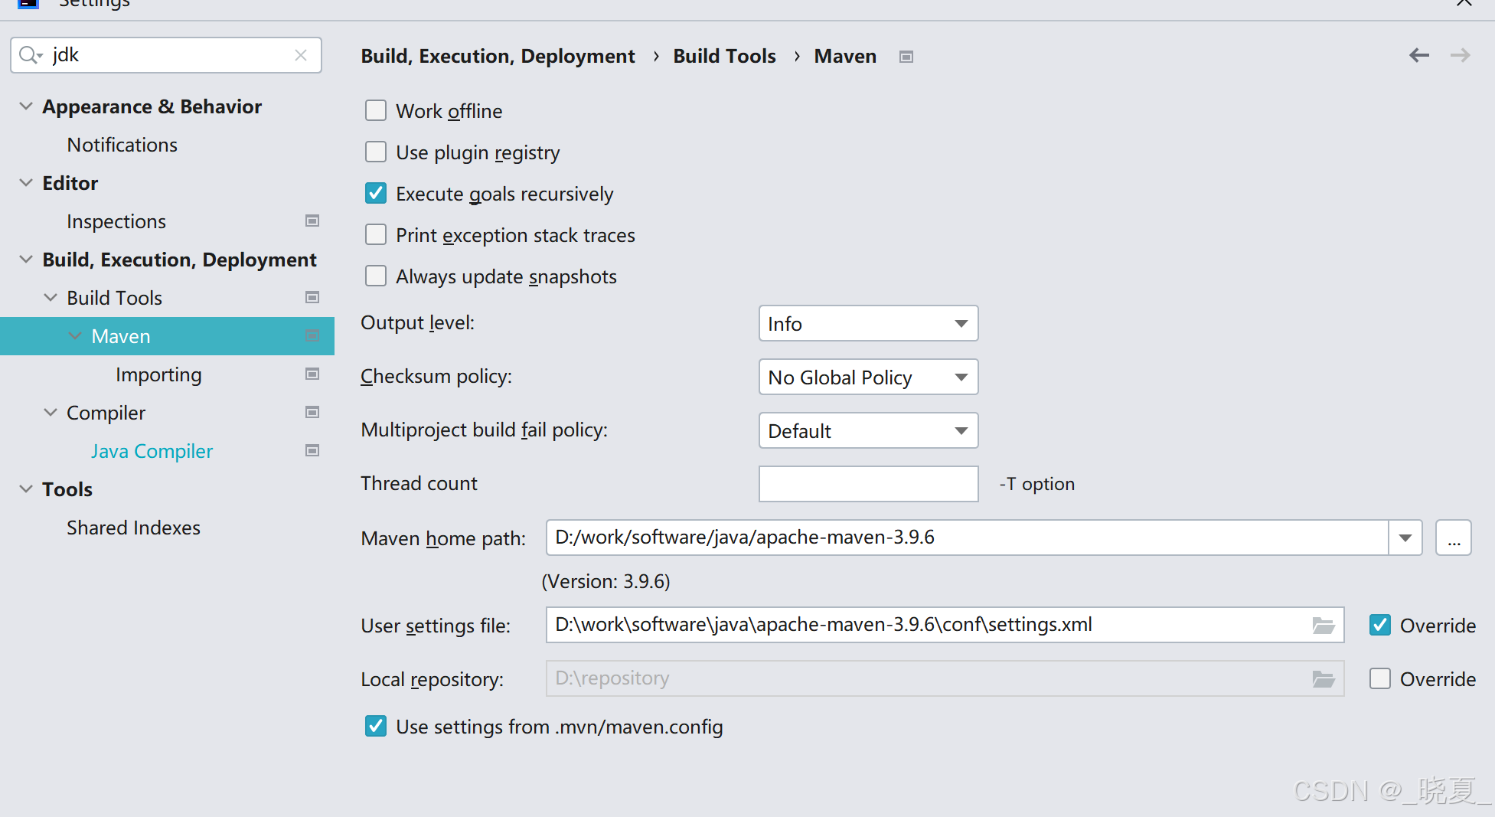
Task: Click Thread count input field
Action: coord(868,484)
